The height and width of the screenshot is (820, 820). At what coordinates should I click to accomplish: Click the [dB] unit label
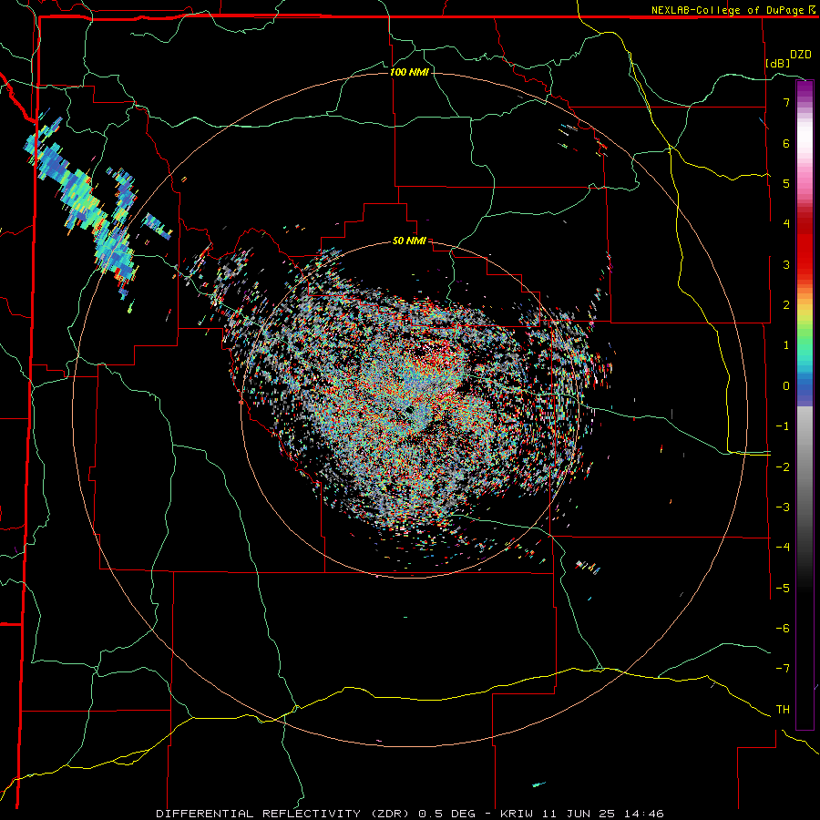click(x=778, y=63)
